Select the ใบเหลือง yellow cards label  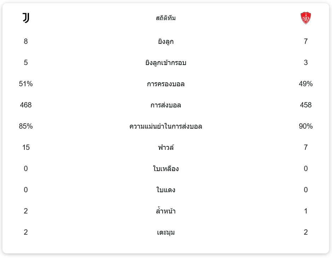pyautogui.click(x=166, y=169)
